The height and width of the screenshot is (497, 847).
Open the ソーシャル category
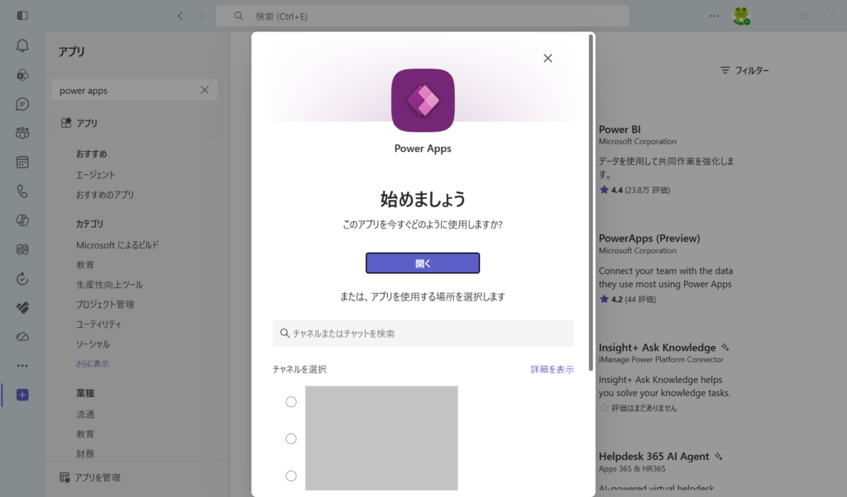click(93, 344)
